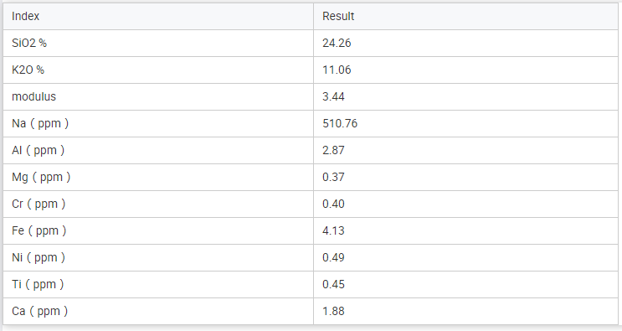Select the modulus row label

coord(33,96)
